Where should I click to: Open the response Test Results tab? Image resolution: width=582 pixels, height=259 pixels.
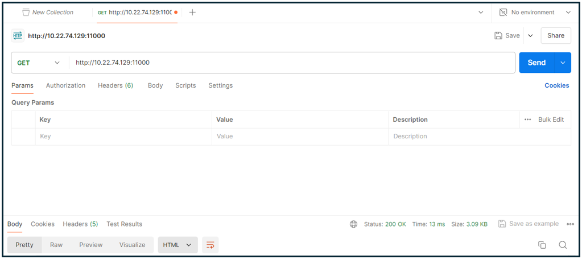(x=124, y=224)
